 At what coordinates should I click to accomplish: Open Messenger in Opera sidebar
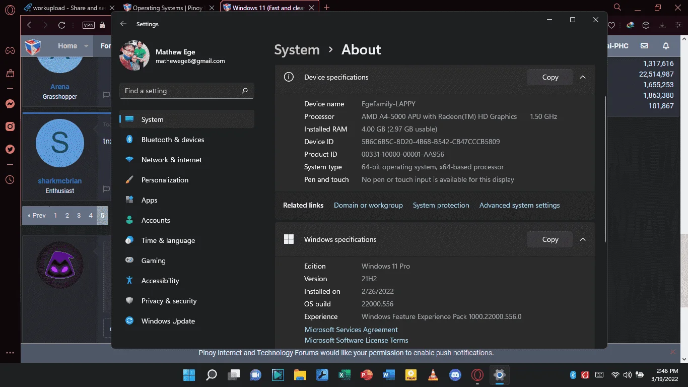(10, 104)
